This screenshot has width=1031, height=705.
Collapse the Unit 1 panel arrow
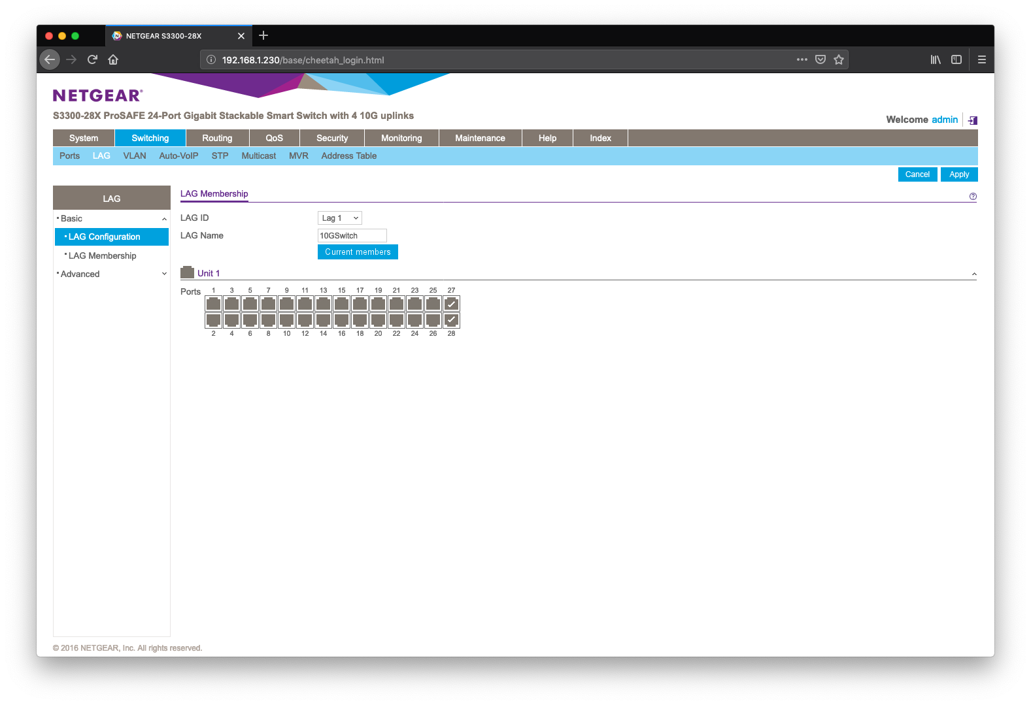(973, 274)
